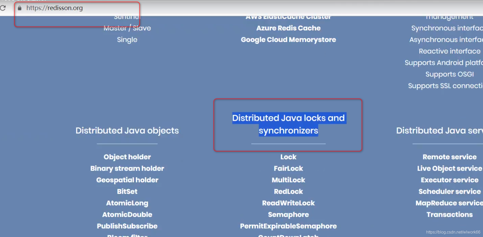483x237 pixels.
Task: Click the Reactive interface text
Action: tap(450, 51)
